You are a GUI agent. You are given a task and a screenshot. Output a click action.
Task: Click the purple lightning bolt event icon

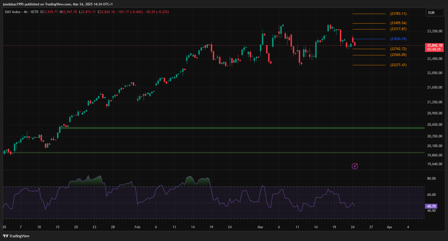pyautogui.click(x=355, y=166)
